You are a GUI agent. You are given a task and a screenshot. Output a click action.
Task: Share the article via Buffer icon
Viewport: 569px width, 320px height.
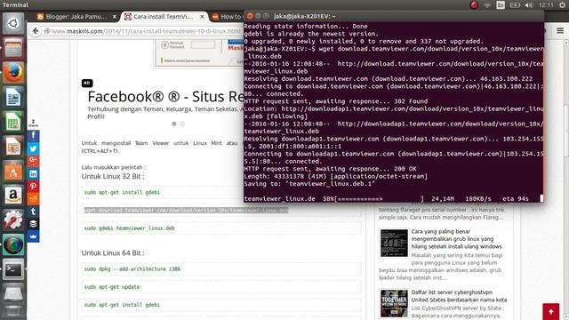click(33, 224)
